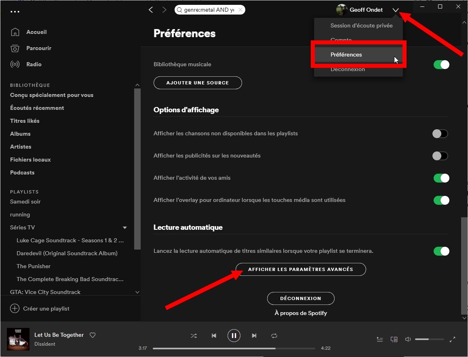
Task: Click Ajouter une source button
Action: click(x=198, y=83)
